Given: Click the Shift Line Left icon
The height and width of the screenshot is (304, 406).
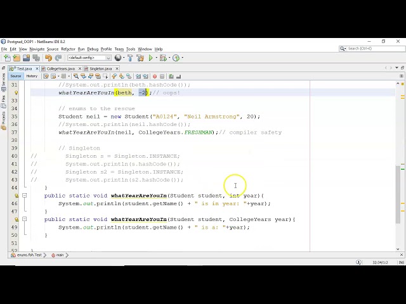Looking at the screenshot, I should coord(138,76).
